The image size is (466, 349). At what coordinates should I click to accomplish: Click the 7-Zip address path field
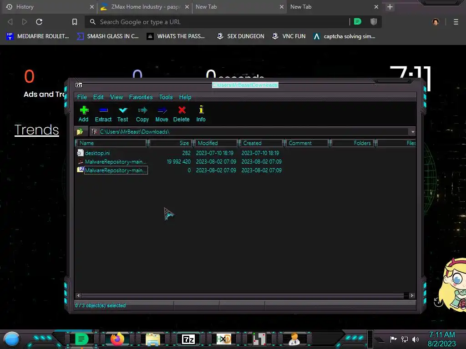click(250, 132)
